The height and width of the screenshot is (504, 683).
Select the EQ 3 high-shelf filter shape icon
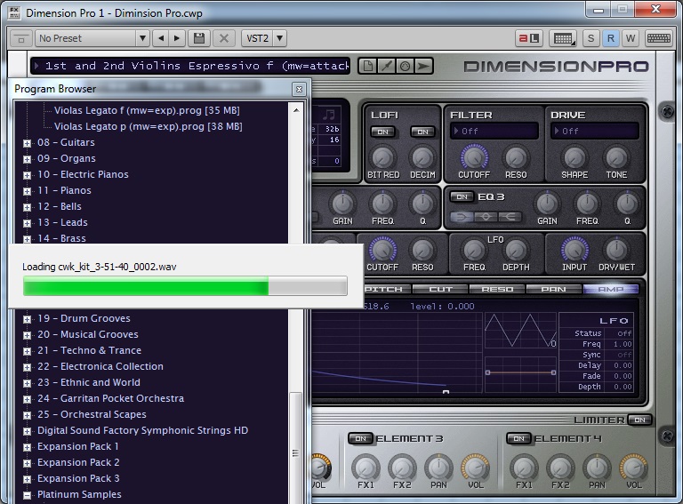[510, 216]
